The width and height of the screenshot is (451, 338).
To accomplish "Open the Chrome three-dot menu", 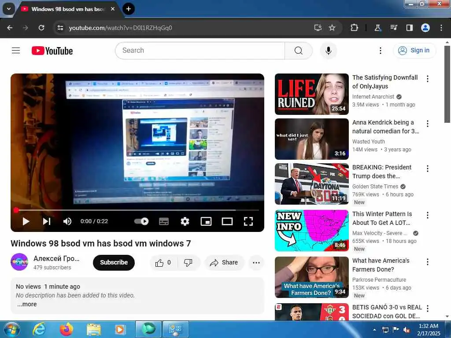I will click(x=441, y=28).
